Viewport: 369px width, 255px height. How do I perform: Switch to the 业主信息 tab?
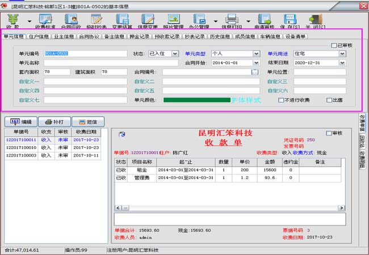point(64,37)
